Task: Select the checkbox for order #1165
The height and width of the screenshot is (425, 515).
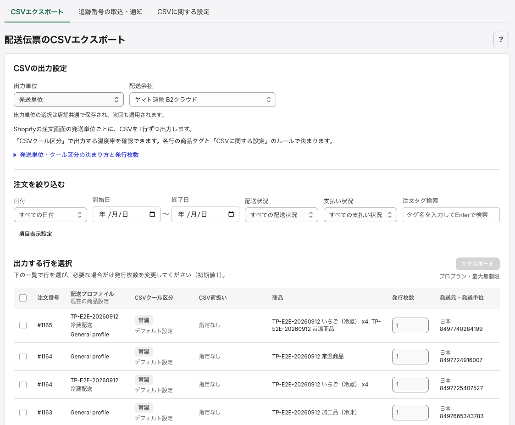Action: (23, 325)
